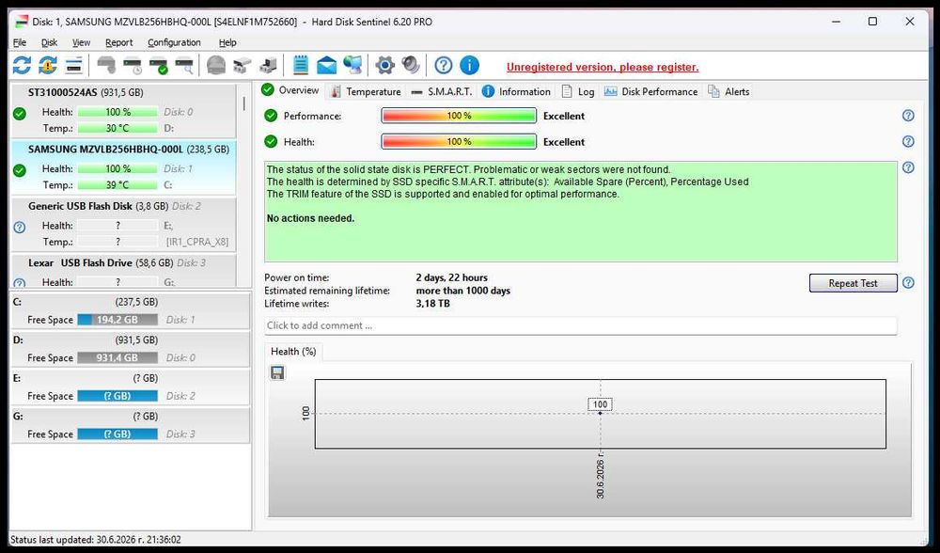Image resolution: width=940 pixels, height=553 pixels.
Task: Click the Status last updated text in status bar
Action: coord(96,540)
